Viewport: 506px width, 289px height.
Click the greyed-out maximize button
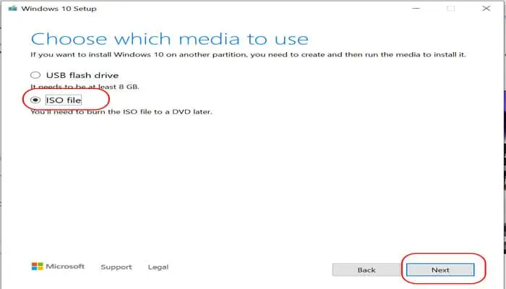450,9
